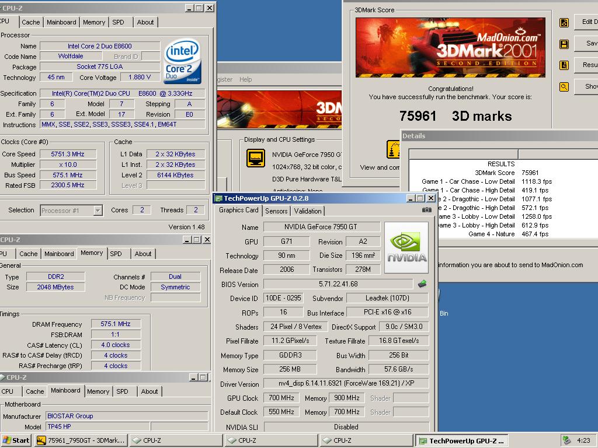This screenshot has width=598, height=448.
Task: Click the CAS# Latency value 4.0 clocks
Action: pos(116,345)
